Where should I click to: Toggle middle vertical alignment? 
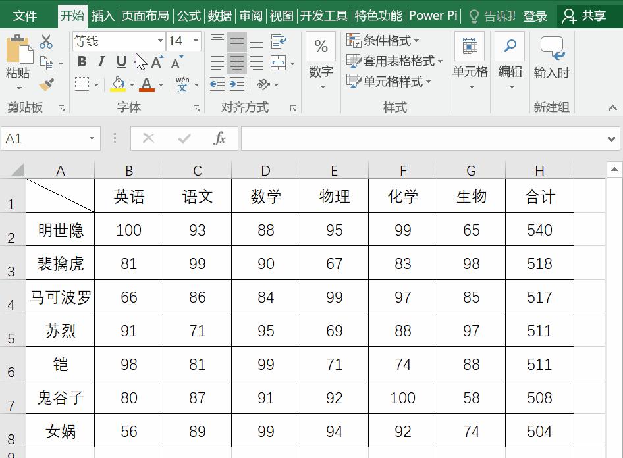point(235,42)
